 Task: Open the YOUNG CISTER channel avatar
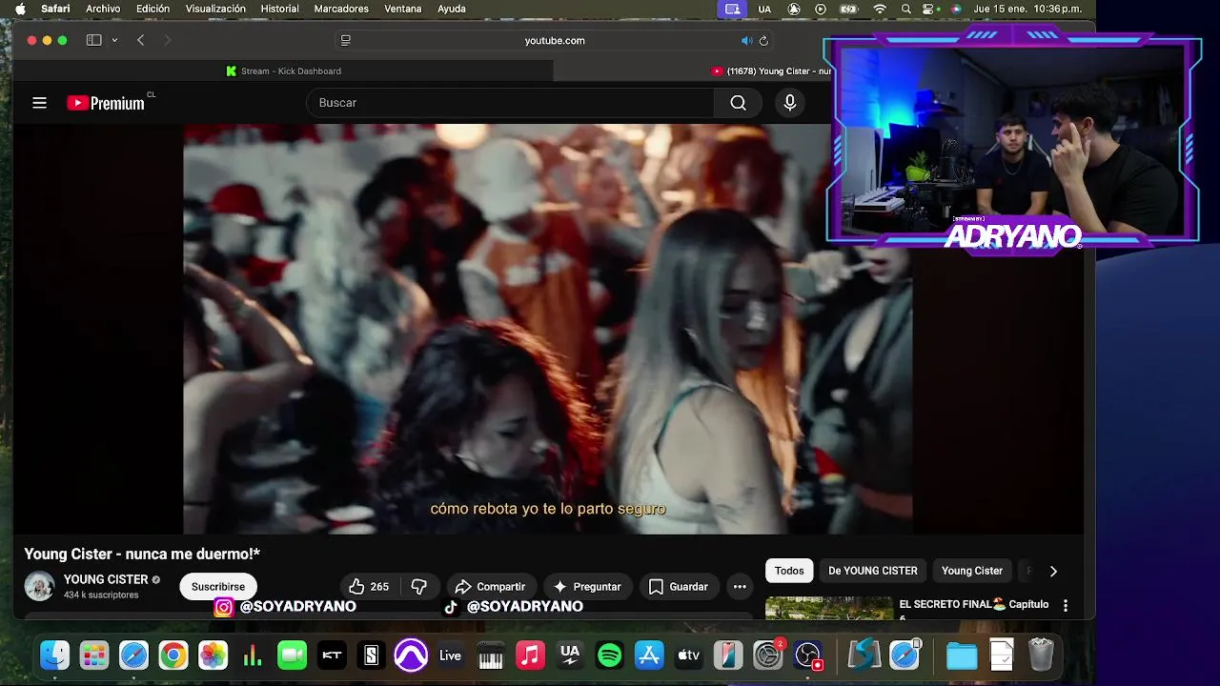click(39, 586)
